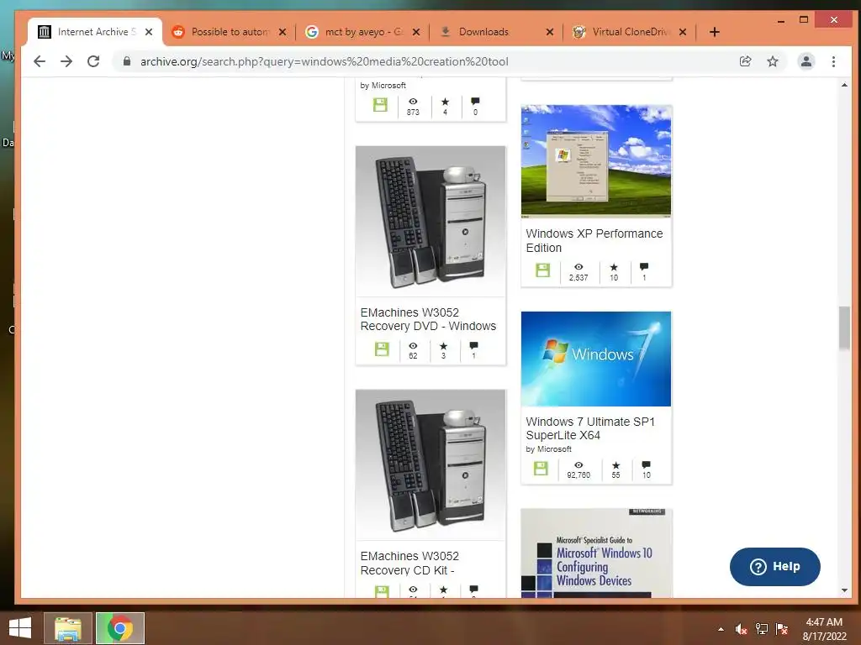
Task: Click scrollbar up arrow
Action: tap(844, 85)
